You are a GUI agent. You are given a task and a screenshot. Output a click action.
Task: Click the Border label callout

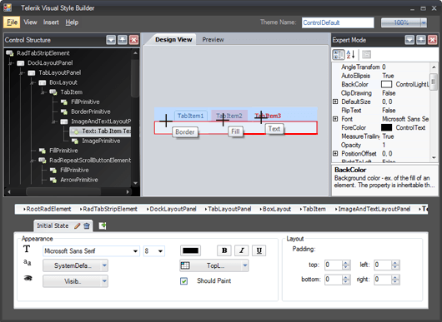(x=185, y=132)
